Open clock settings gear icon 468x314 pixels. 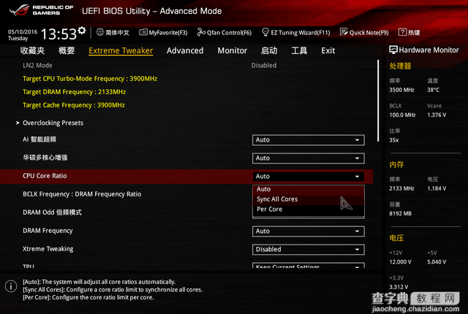(82, 31)
